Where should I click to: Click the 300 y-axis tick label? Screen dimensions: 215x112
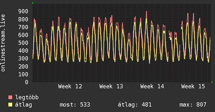23,58
